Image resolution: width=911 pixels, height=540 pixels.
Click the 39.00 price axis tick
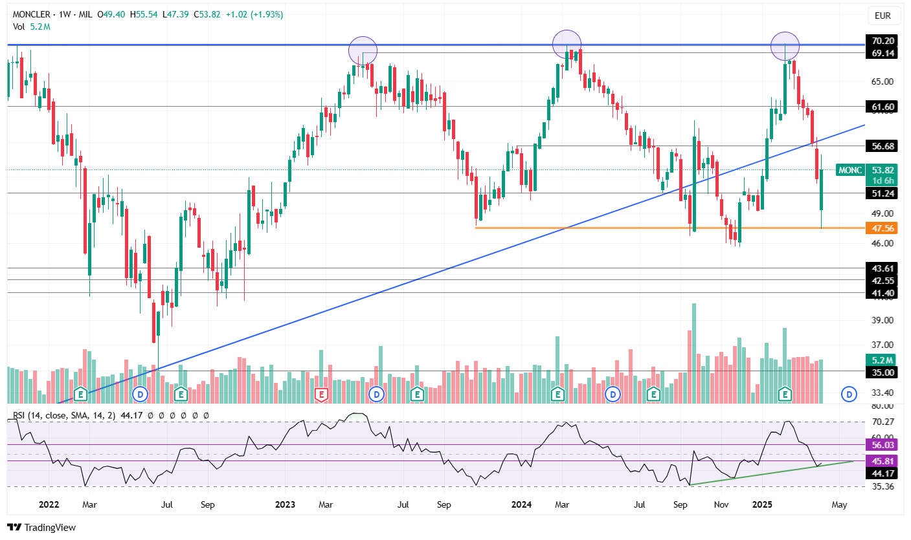tap(883, 320)
